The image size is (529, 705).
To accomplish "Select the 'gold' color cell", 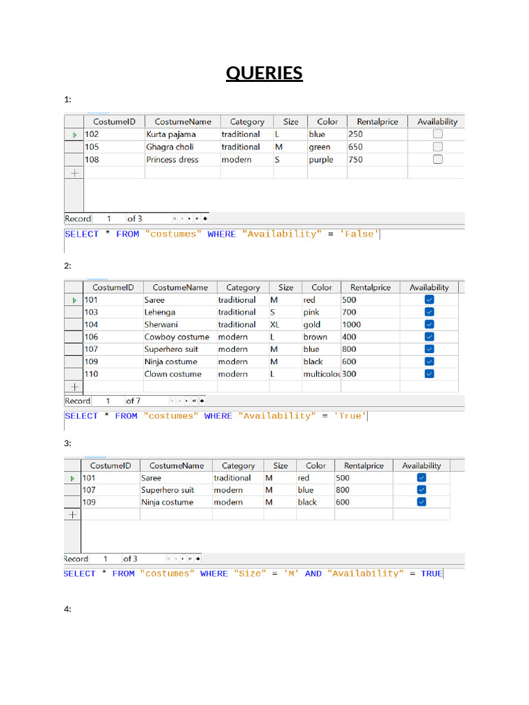I will [x=321, y=324].
